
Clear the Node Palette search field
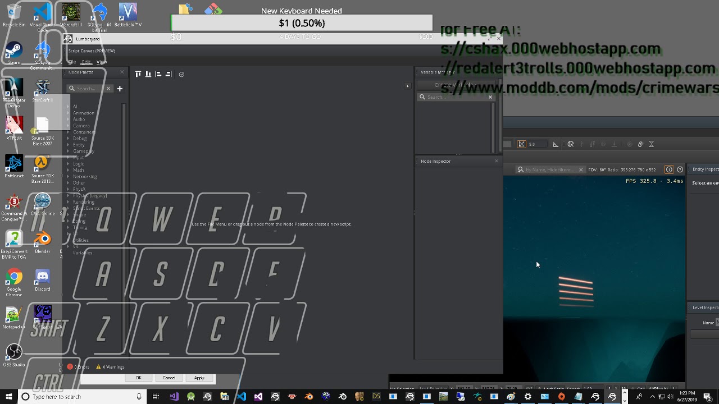pyautogui.click(x=108, y=89)
